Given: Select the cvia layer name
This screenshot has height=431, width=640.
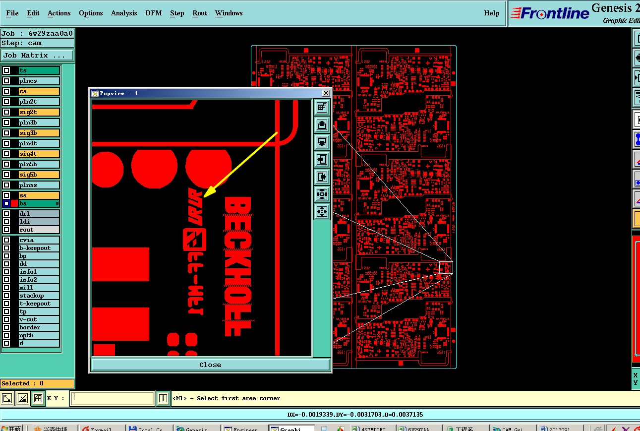Looking at the screenshot, I should pos(39,240).
